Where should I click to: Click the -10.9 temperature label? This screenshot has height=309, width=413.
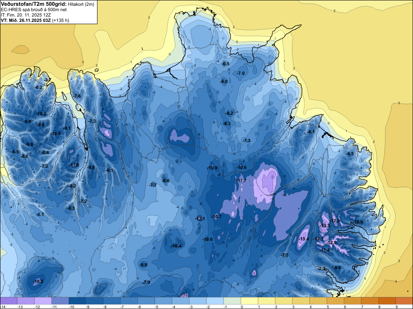(x=212, y=168)
